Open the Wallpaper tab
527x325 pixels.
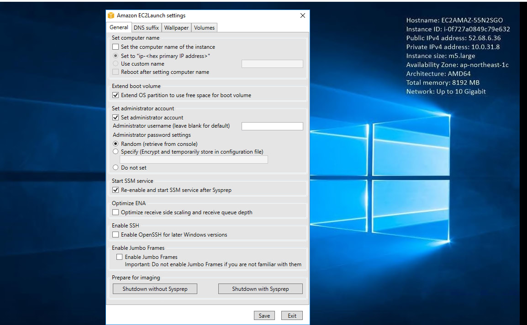click(x=176, y=27)
